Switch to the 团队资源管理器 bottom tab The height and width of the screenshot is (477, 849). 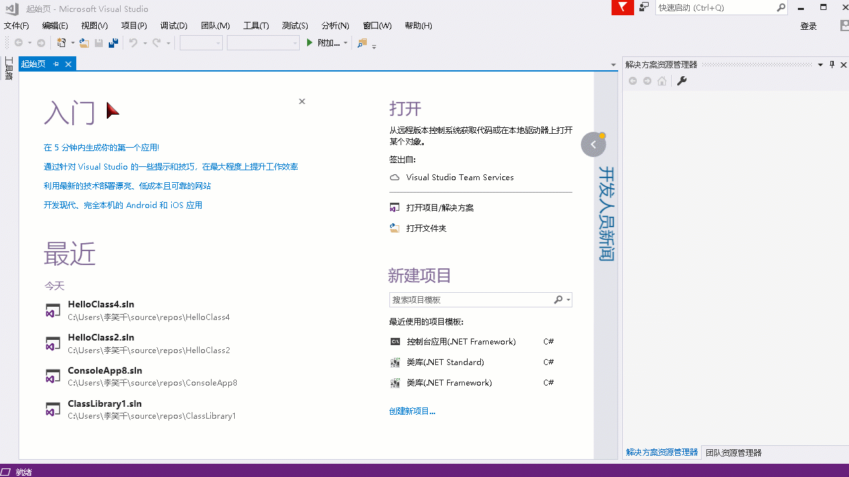734,452
